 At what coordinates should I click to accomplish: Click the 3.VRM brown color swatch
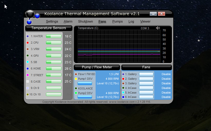(28, 49)
